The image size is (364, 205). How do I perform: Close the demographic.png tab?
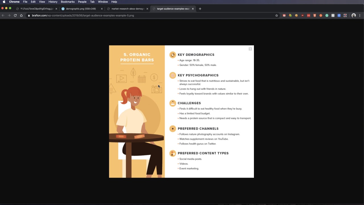point(102,9)
